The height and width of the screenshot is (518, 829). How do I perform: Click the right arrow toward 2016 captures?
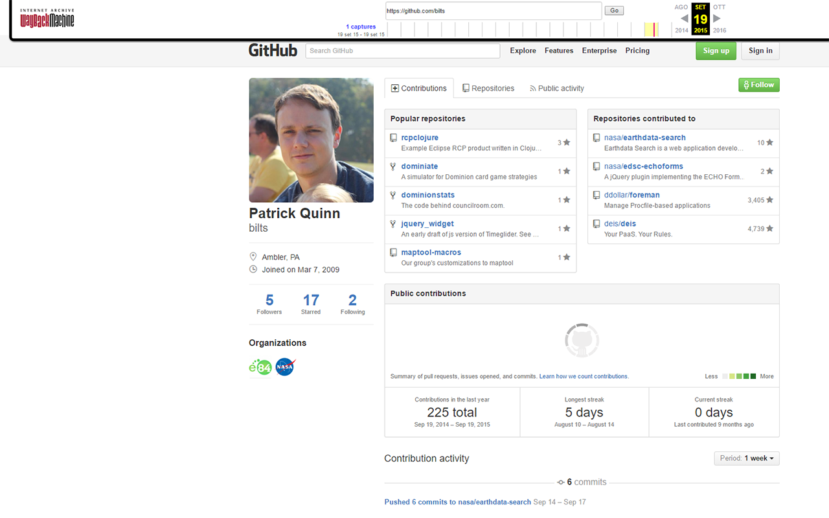click(717, 19)
